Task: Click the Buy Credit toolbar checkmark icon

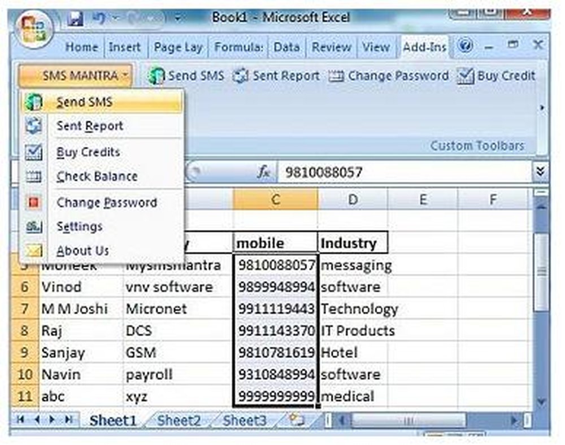Action: (465, 76)
